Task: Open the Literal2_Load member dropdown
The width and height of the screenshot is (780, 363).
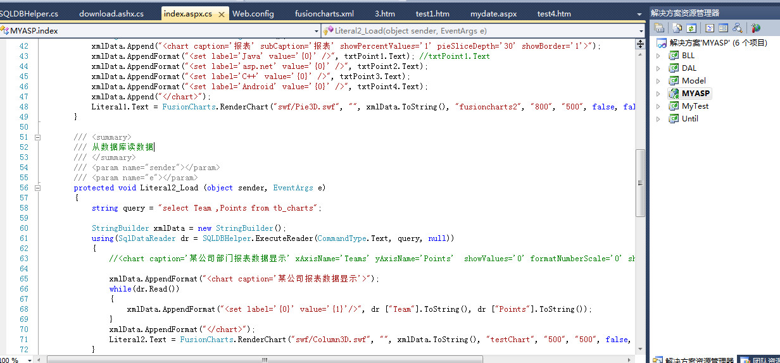Action: [640, 30]
